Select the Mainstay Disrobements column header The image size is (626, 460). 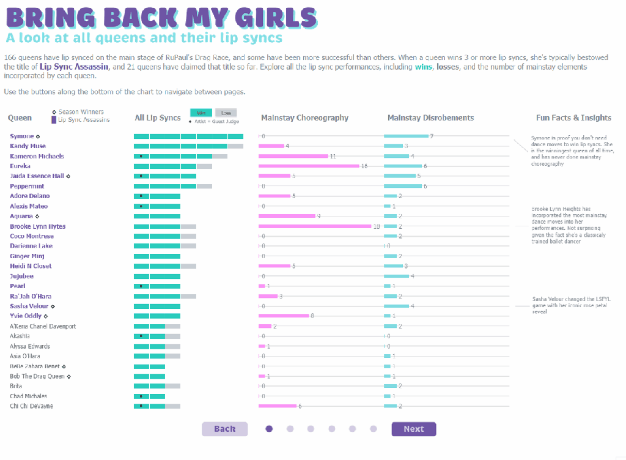pos(430,118)
